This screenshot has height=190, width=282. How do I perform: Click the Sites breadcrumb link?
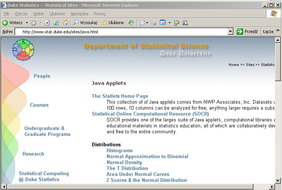click(250, 65)
